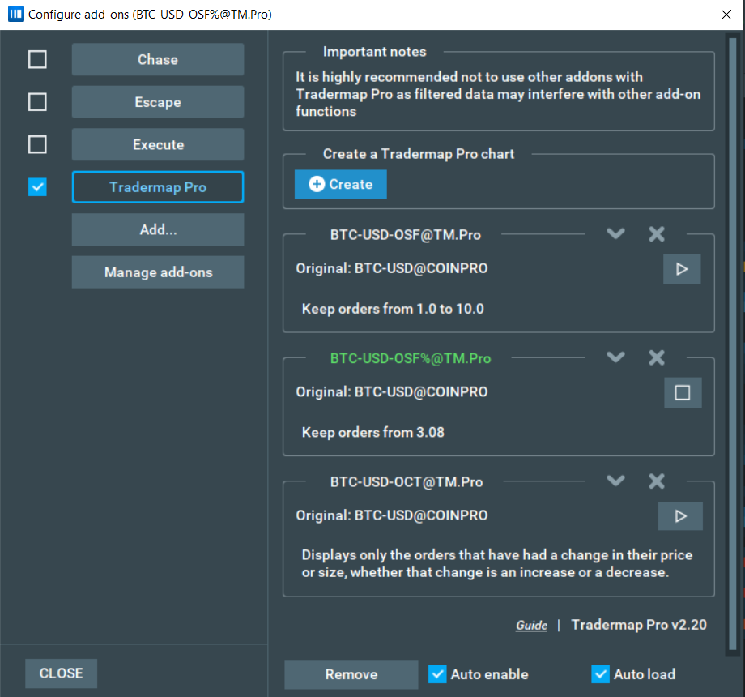The image size is (745, 697).
Task: Stop the running BTC-USD-OSF%@TM.Pro chart
Action: click(x=682, y=392)
